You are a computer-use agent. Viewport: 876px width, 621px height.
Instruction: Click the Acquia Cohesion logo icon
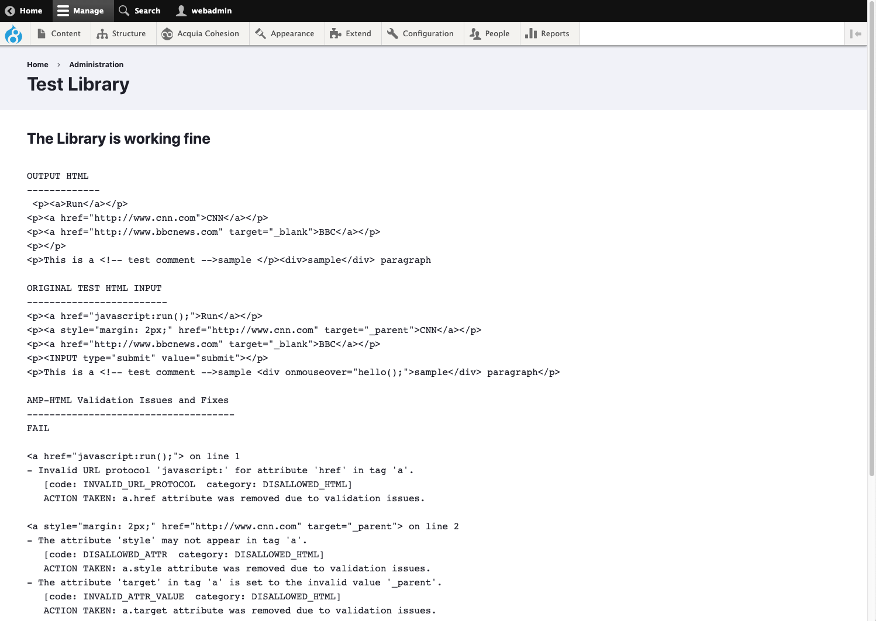167,34
